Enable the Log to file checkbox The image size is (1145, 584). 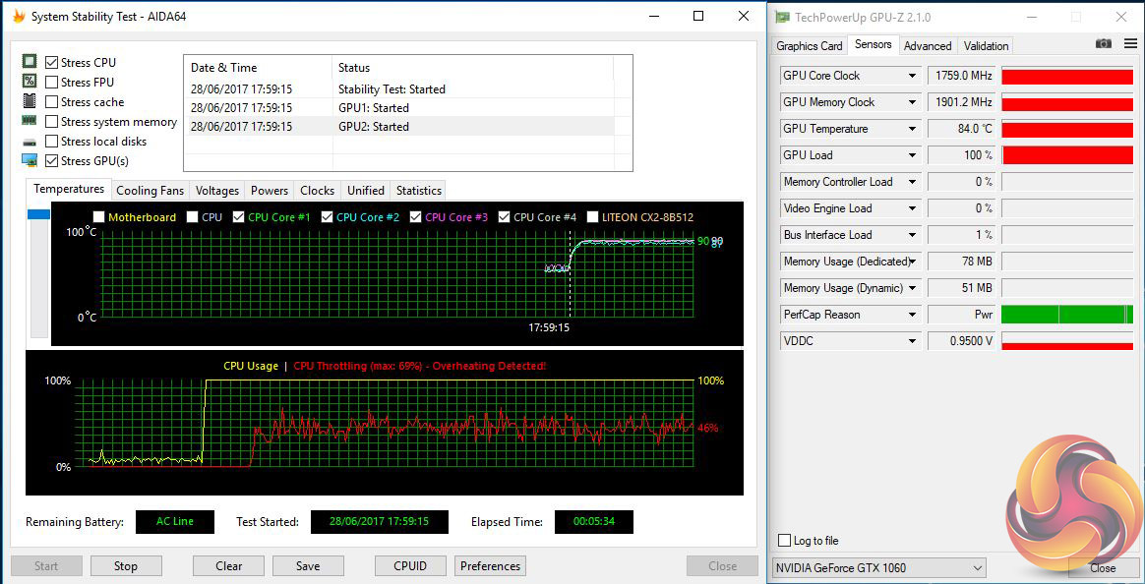pyautogui.click(x=784, y=541)
